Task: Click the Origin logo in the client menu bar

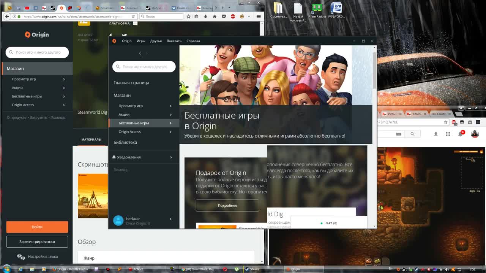Action: tap(114, 41)
